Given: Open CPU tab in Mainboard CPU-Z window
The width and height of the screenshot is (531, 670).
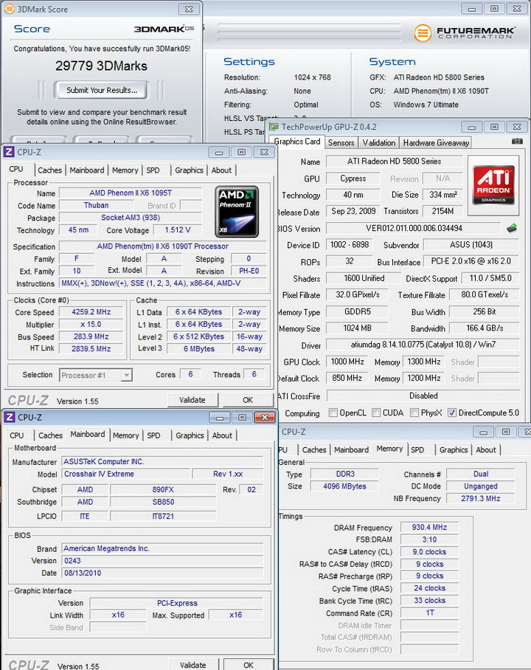Looking at the screenshot, I should tap(17, 435).
